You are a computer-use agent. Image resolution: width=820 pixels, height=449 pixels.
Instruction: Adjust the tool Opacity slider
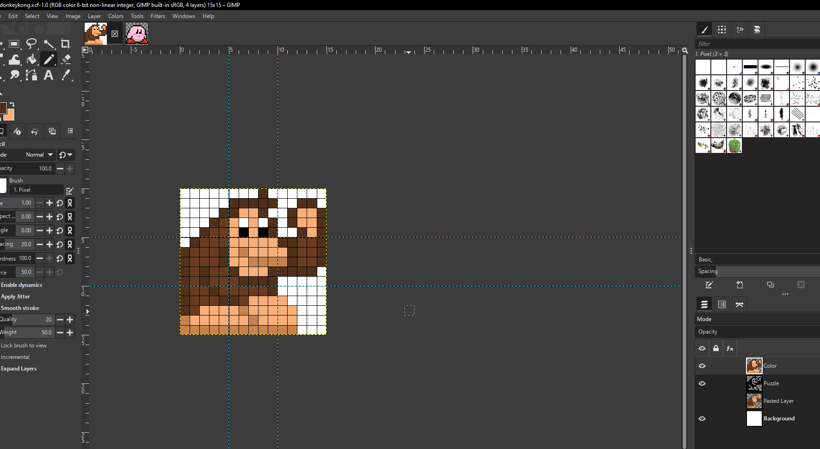coord(27,169)
